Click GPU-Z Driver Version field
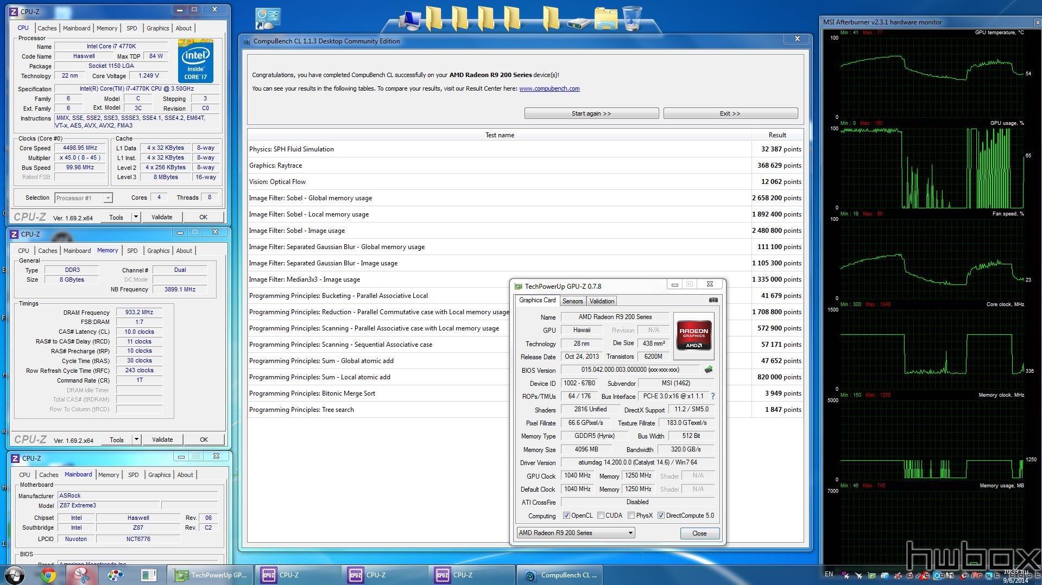The width and height of the screenshot is (1042, 585). pos(637,462)
